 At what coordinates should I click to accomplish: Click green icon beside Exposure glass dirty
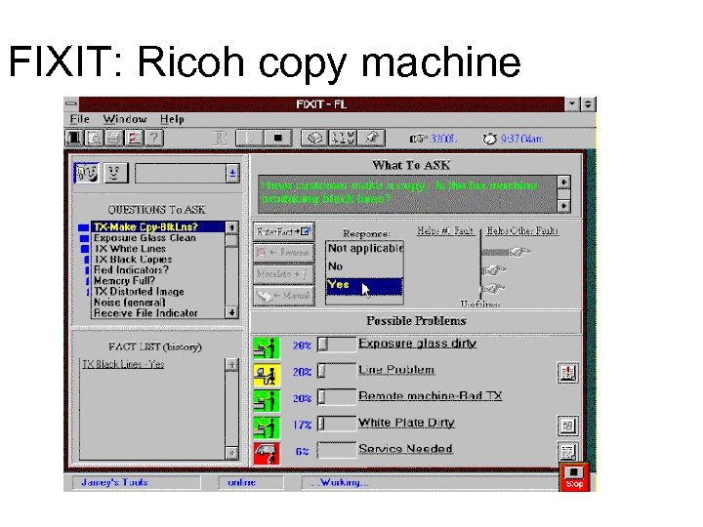(267, 348)
